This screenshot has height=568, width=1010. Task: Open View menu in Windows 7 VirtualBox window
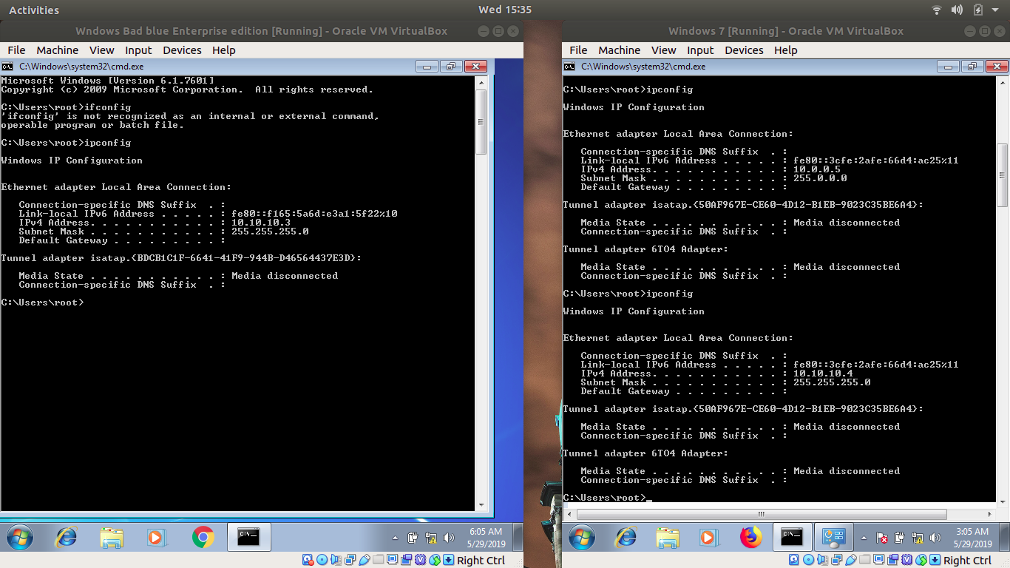[663, 50]
